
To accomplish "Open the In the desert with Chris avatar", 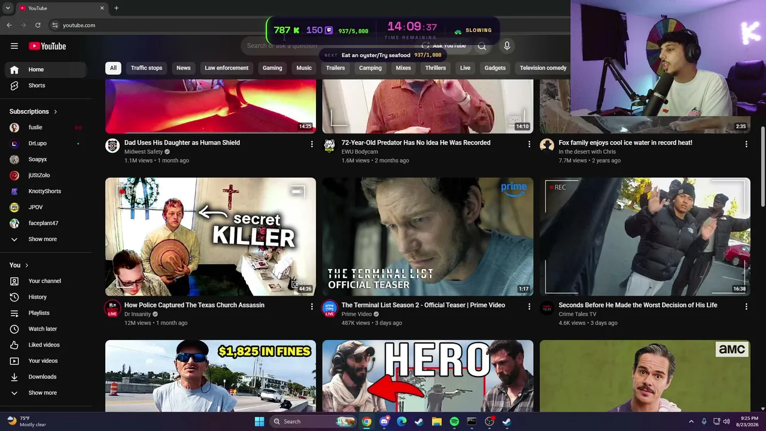I will click(x=546, y=145).
